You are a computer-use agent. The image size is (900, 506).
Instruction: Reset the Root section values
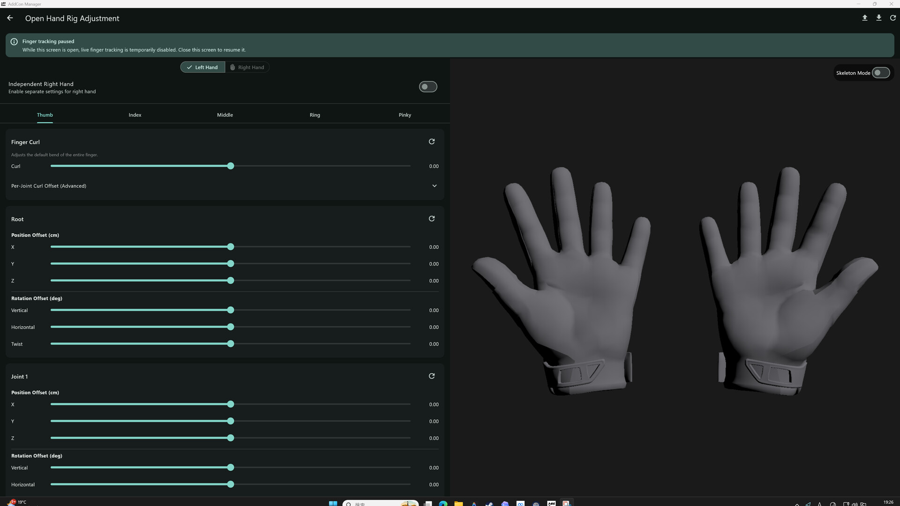432,219
